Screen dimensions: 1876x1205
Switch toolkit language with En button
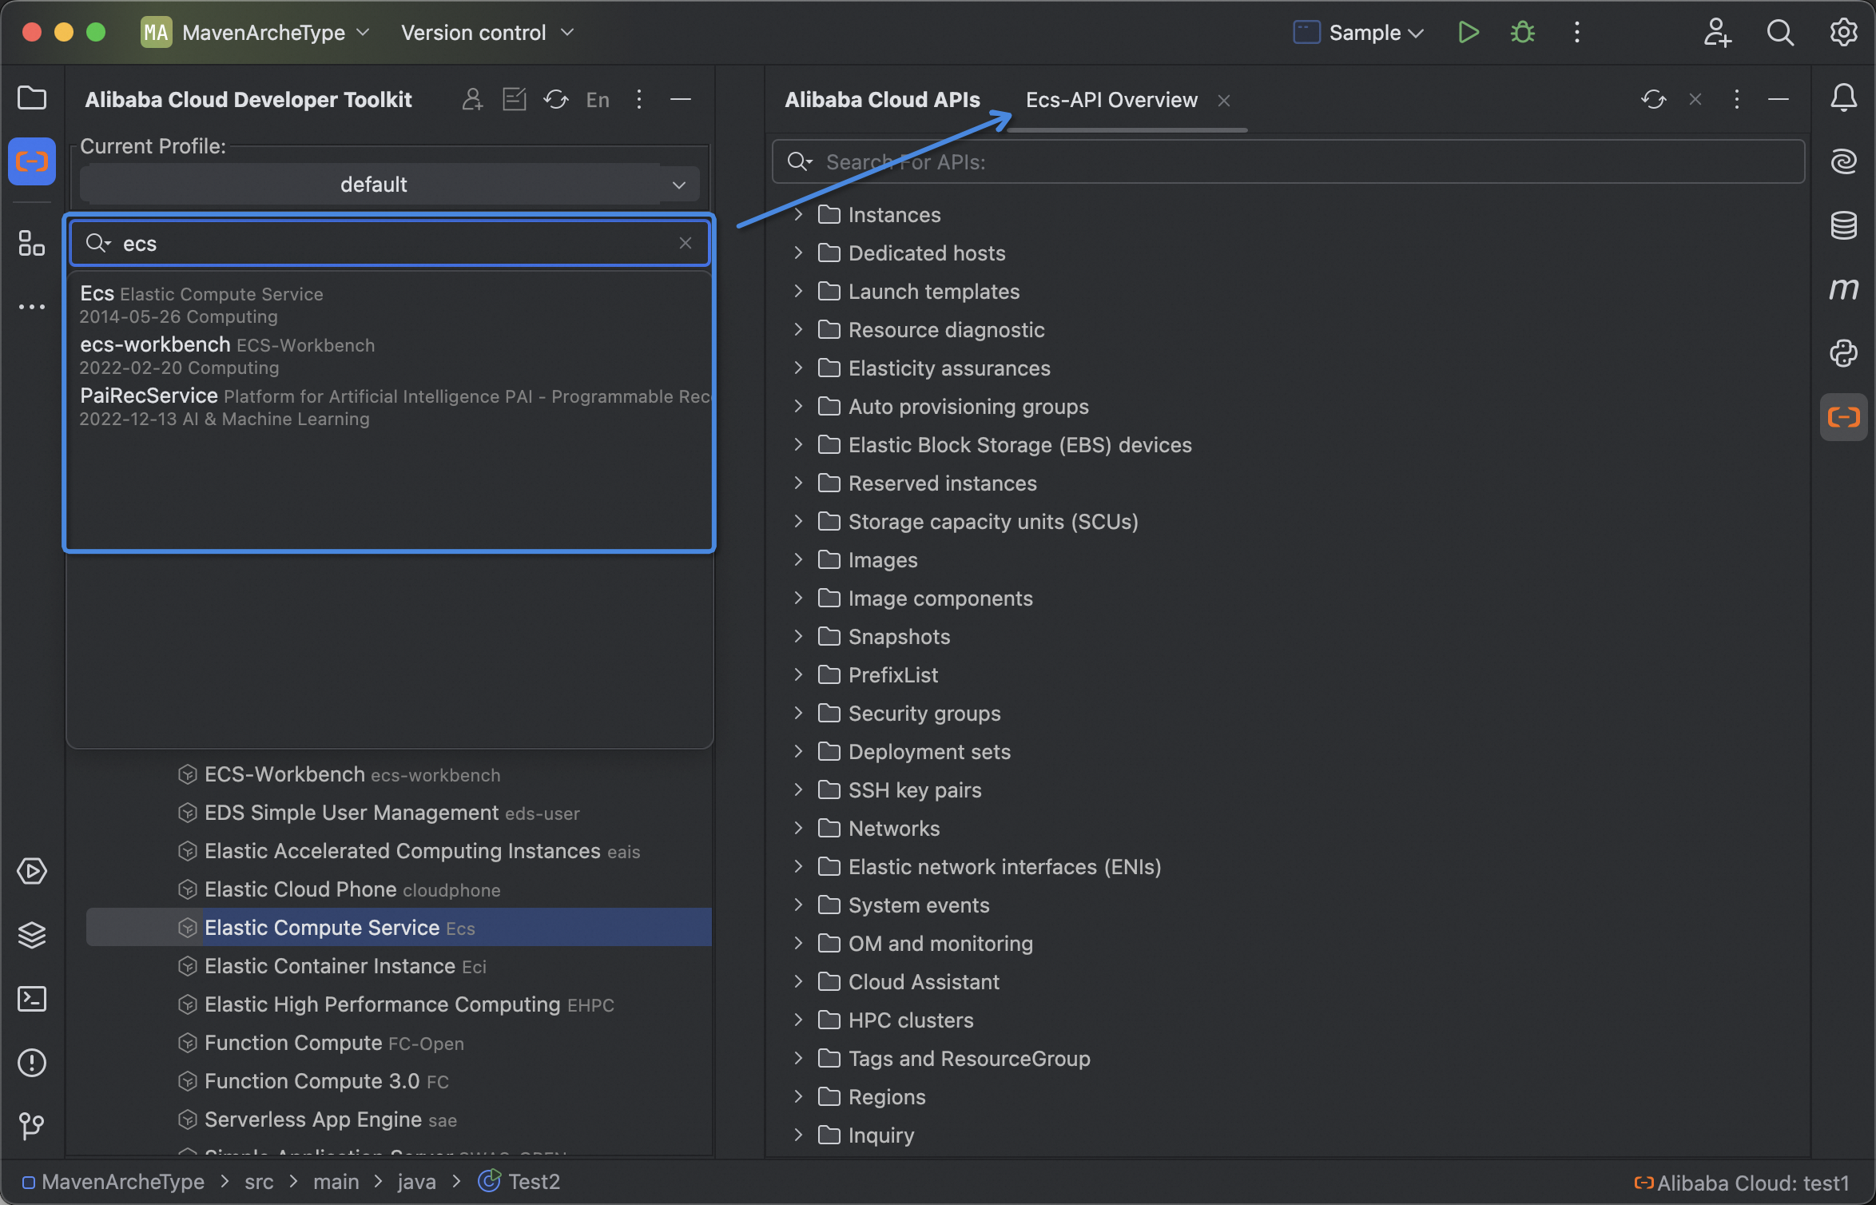[598, 99]
